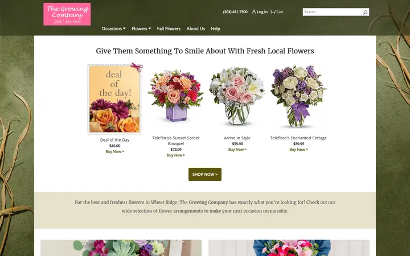The height and width of the screenshot is (256, 410).
Task: Open the pink lily bouquet banner image
Action: pos(289,248)
